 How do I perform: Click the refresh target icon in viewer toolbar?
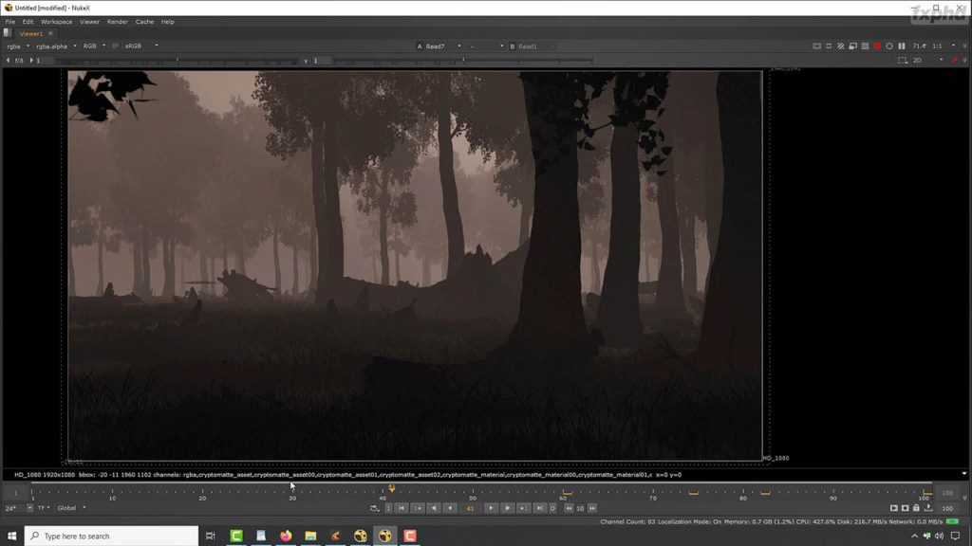888,46
